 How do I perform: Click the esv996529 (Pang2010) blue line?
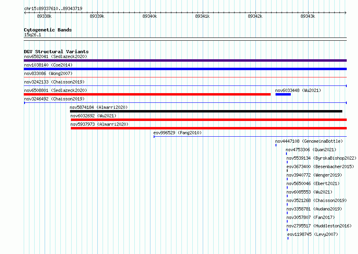tap(250, 137)
